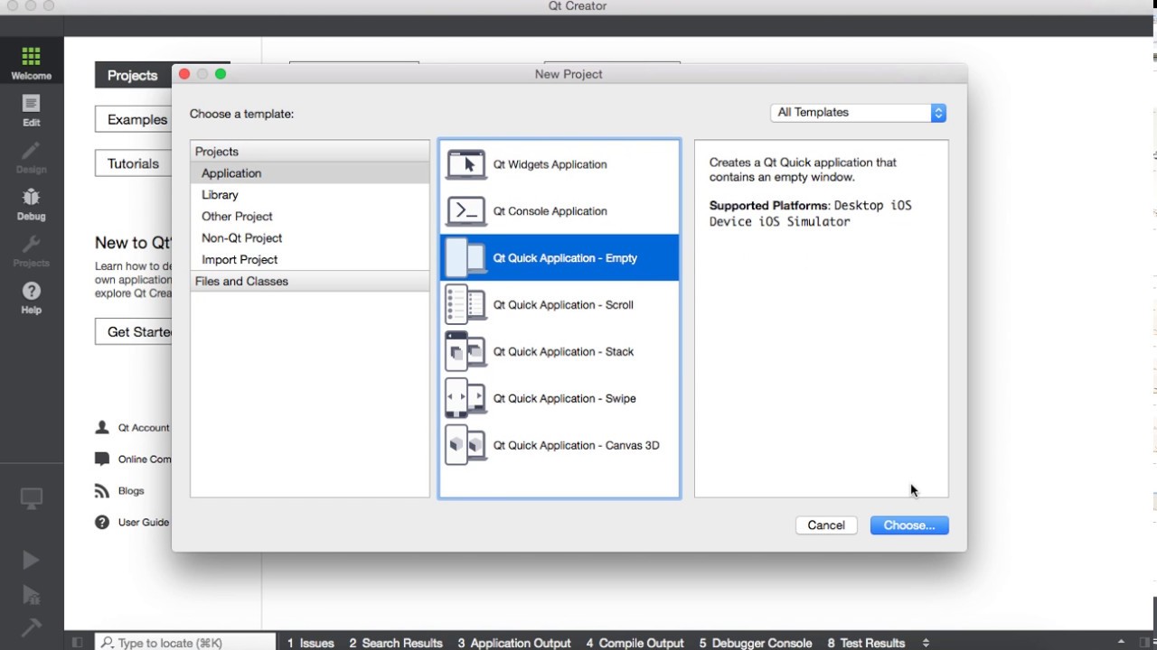Open the Application Output tab
This screenshot has width=1157, height=650.
(514, 643)
